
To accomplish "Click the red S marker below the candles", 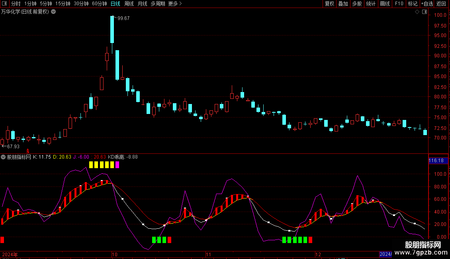I will (x=28, y=151).
